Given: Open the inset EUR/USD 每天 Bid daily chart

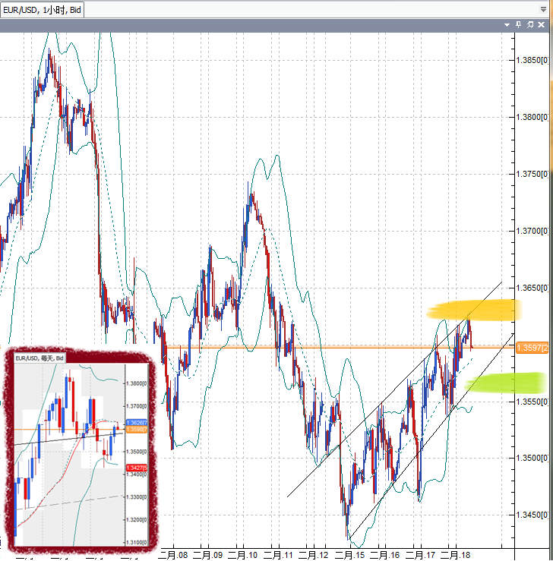Looking at the screenshot, I should pyautogui.click(x=39, y=358).
